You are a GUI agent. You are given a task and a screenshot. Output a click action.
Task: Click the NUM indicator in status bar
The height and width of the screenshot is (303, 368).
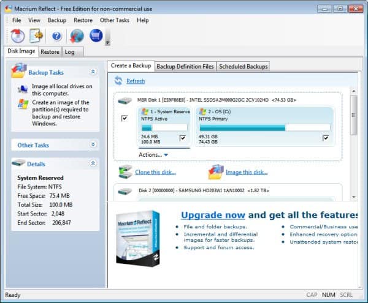pos(329,295)
